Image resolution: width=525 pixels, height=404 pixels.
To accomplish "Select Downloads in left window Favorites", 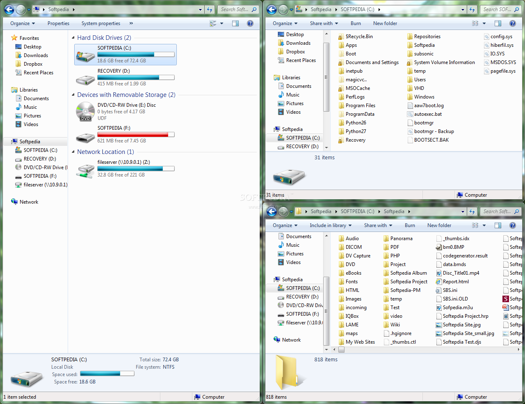I will (36, 55).
